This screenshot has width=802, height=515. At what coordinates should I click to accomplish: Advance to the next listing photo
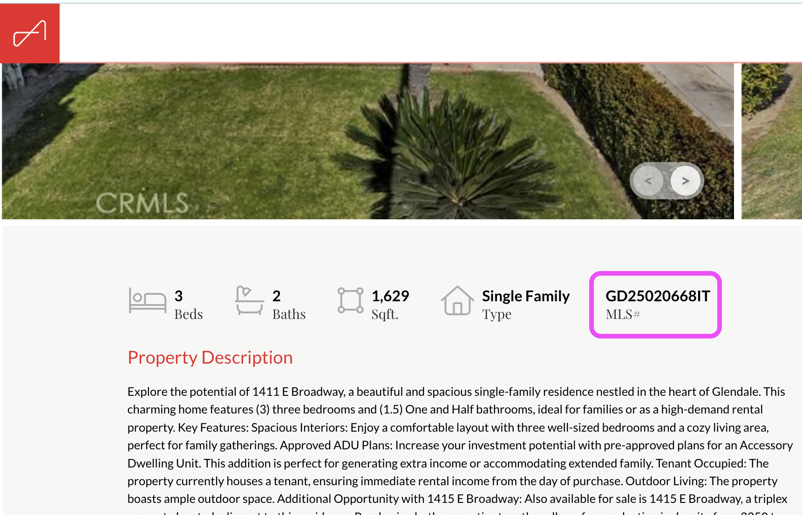[685, 181]
